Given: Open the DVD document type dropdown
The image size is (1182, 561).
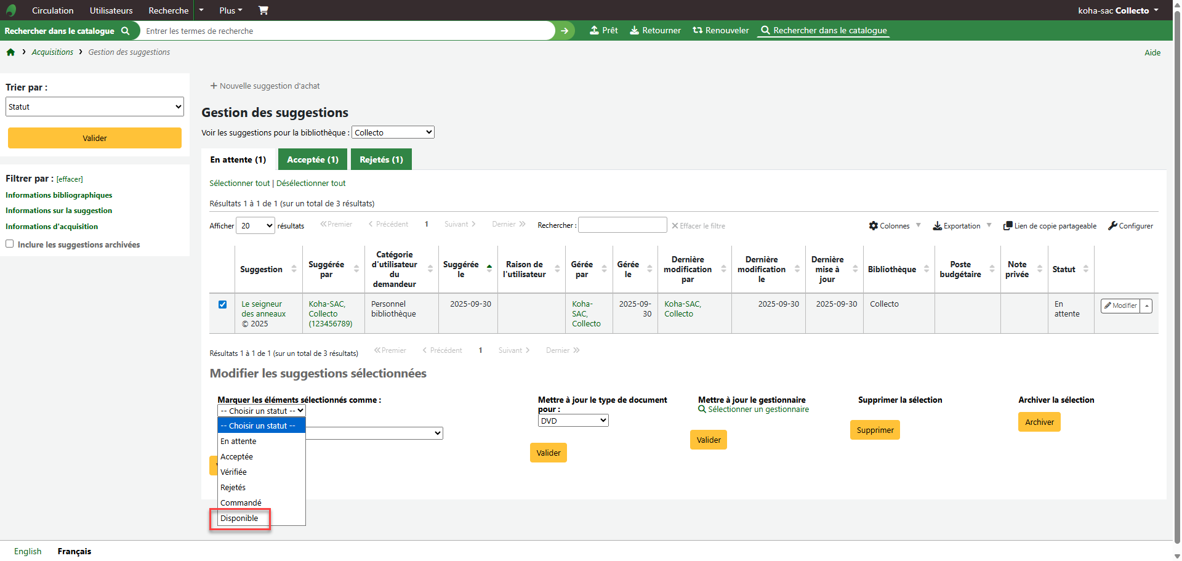Looking at the screenshot, I should (573, 421).
